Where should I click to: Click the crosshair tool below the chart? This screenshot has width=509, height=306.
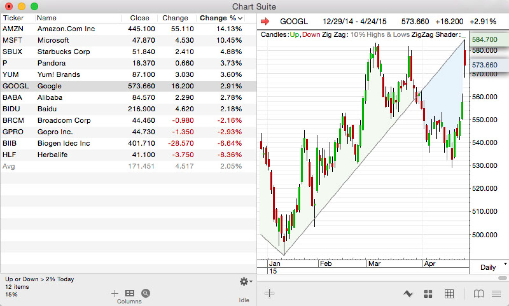coord(269,293)
